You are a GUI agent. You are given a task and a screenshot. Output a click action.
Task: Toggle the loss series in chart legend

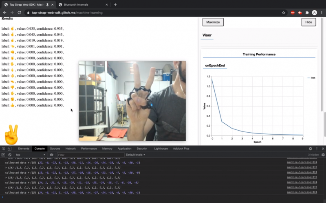tap(311, 78)
